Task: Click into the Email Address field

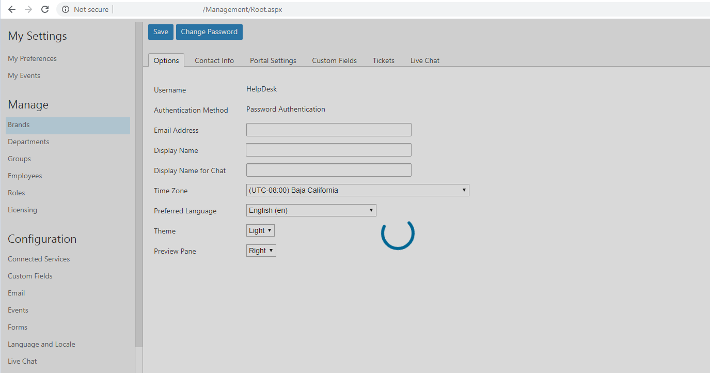Action: pos(328,130)
